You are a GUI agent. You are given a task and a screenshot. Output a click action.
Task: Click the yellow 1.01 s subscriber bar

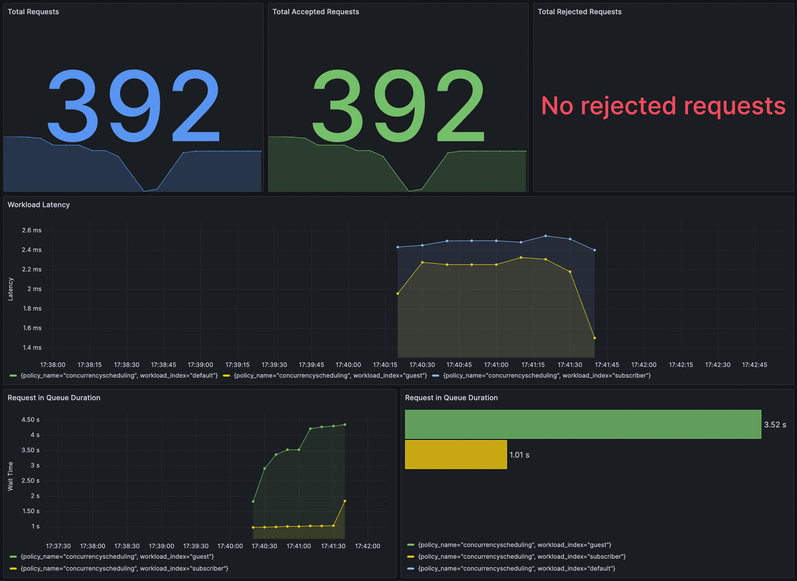coord(455,454)
